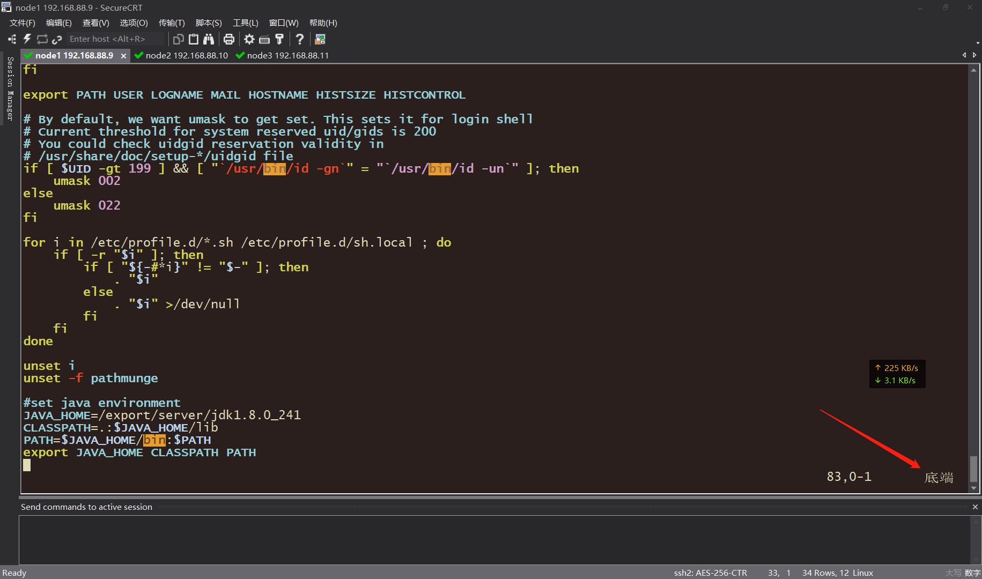Click the Print icon
Image resolution: width=982 pixels, height=579 pixels.
click(229, 39)
